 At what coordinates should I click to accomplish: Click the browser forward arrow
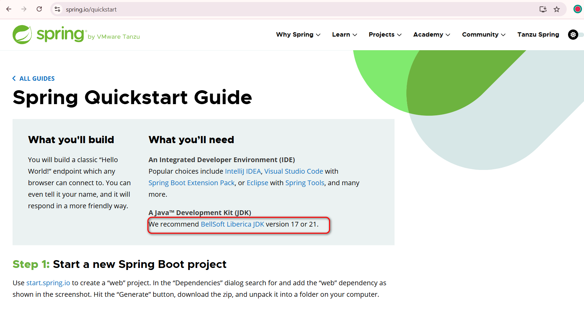point(24,9)
